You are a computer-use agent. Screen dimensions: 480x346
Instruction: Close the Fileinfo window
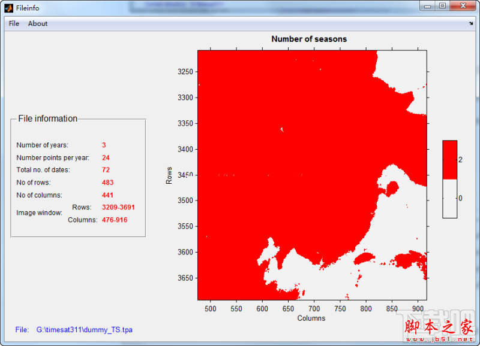(x=462, y=6)
